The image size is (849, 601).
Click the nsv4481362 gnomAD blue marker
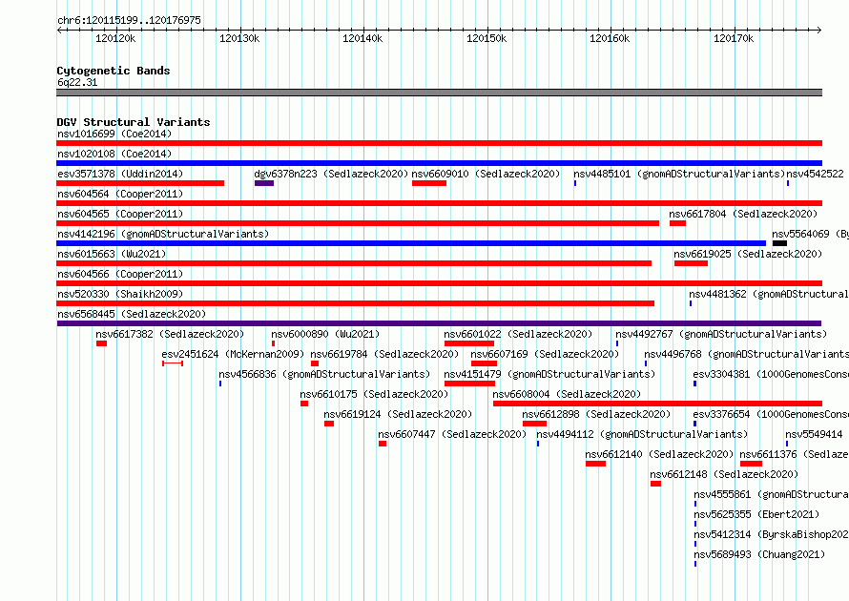click(x=691, y=303)
